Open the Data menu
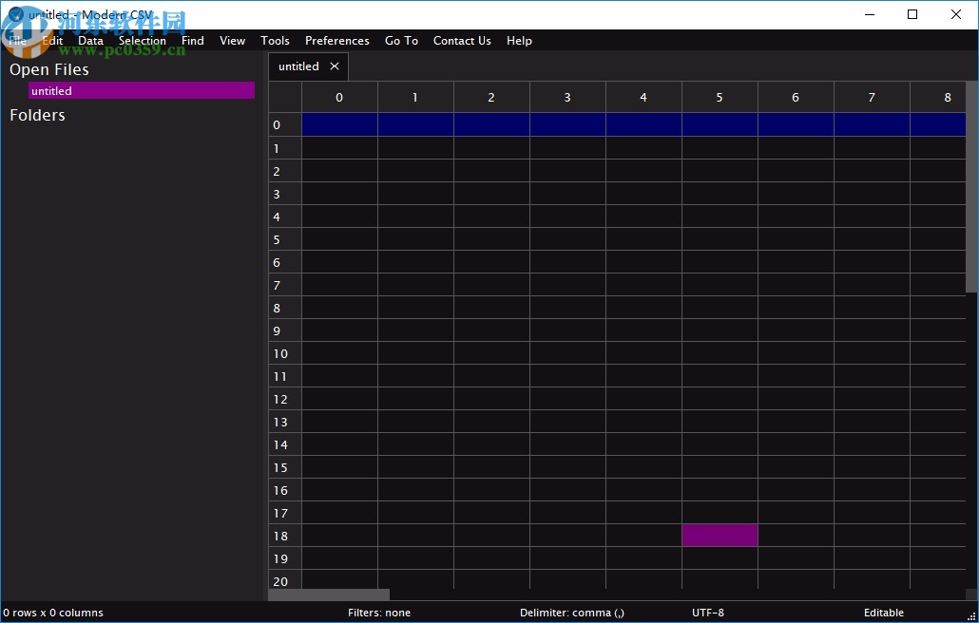The image size is (979, 623). coord(90,41)
